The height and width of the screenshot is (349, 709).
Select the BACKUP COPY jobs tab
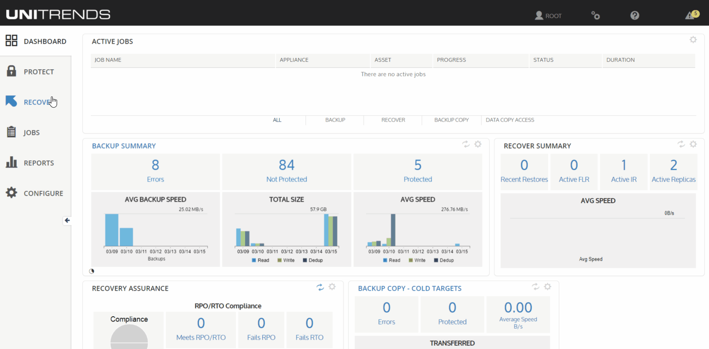(x=452, y=120)
